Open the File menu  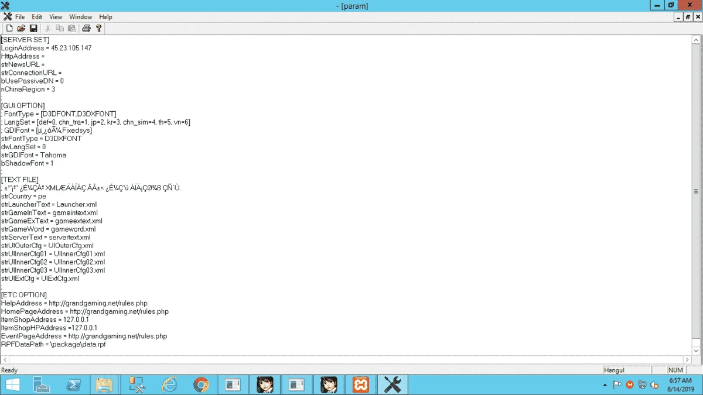point(20,17)
